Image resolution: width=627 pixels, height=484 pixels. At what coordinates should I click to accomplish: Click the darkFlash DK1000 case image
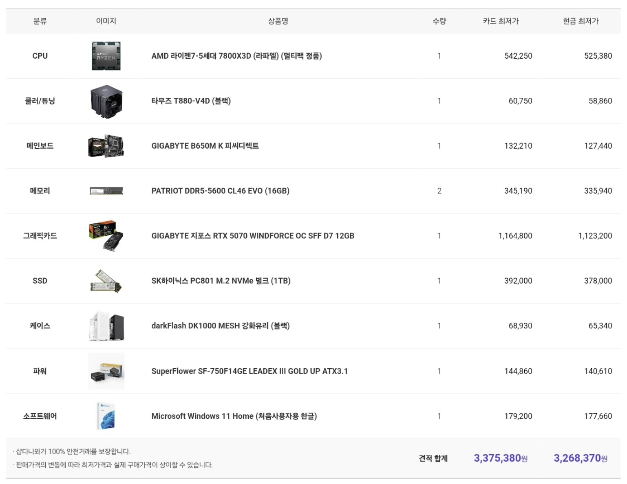106,326
